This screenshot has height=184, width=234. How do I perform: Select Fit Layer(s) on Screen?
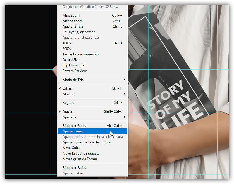tap(92, 32)
